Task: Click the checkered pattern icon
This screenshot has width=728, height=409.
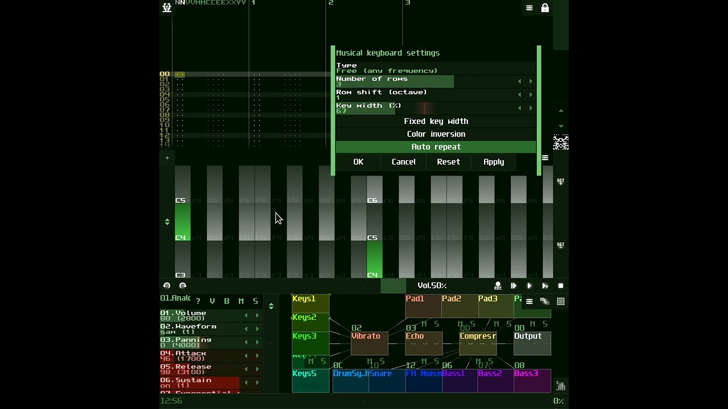Action: click(561, 143)
